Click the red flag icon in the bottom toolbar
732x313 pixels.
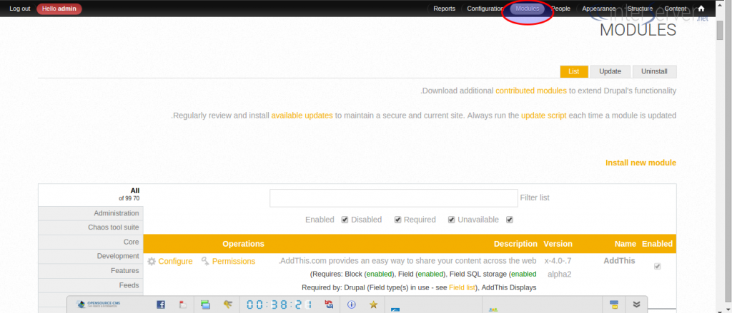[183, 304]
